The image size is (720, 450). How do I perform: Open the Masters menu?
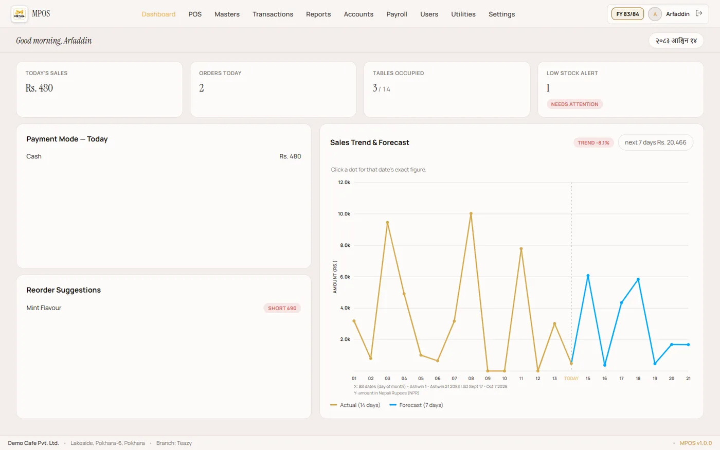click(x=227, y=14)
